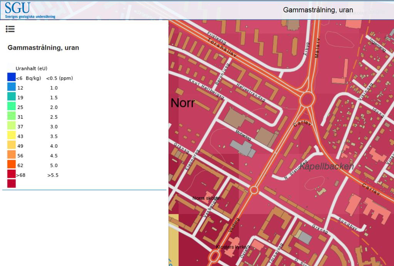Image resolution: width=394 pixels, height=266 pixels.
Task: Click the 'Fristadsg' street label
Action: 217,38
